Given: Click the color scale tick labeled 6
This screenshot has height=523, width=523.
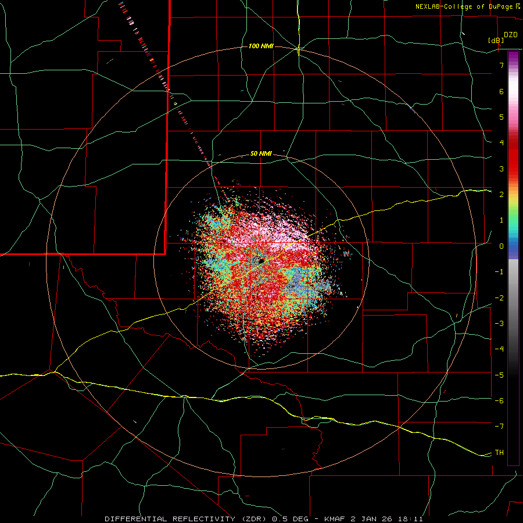Looking at the screenshot, I should (501, 91).
